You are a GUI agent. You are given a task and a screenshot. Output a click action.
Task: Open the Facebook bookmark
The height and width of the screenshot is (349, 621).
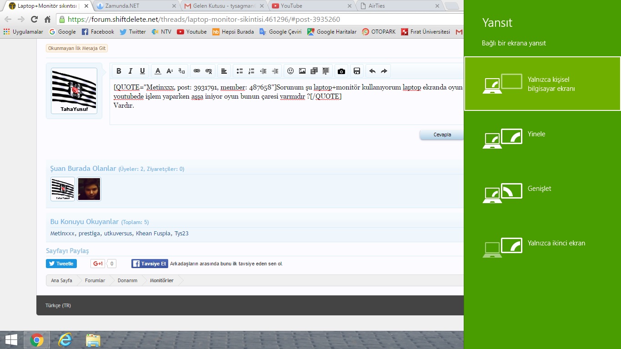pyautogui.click(x=98, y=32)
